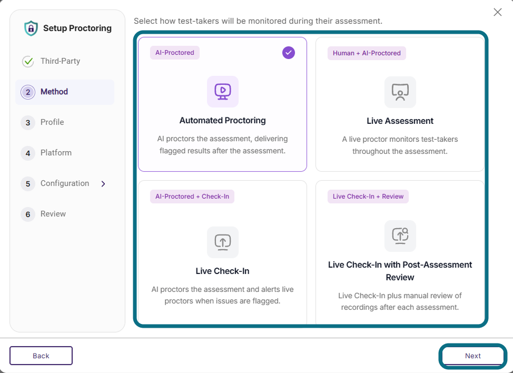Open the Configuration step
Viewport: 513px width, 373px height.
pos(65,183)
